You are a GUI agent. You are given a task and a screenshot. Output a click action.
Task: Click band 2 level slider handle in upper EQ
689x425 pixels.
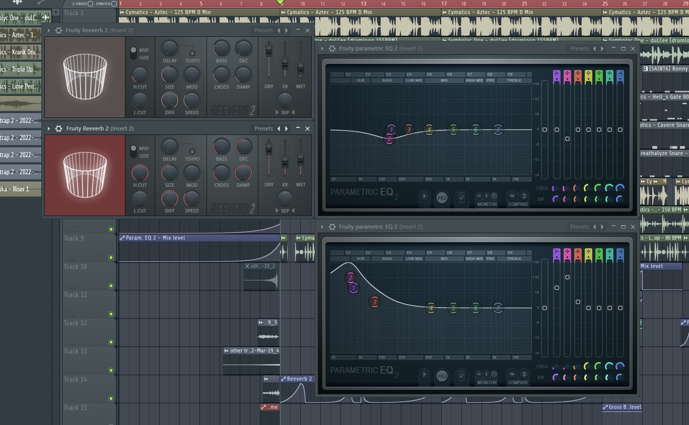[567, 138]
